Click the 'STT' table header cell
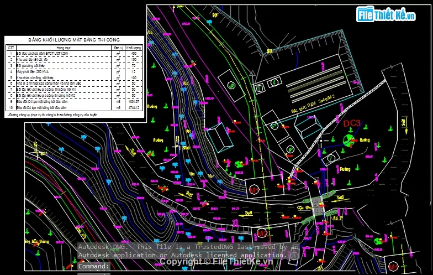 coord(11,48)
